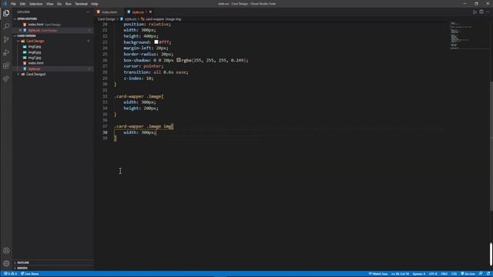
Task: Click the .card-wapper .image img breadcrumb
Action: pyautogui.click(x=163, y=19)
